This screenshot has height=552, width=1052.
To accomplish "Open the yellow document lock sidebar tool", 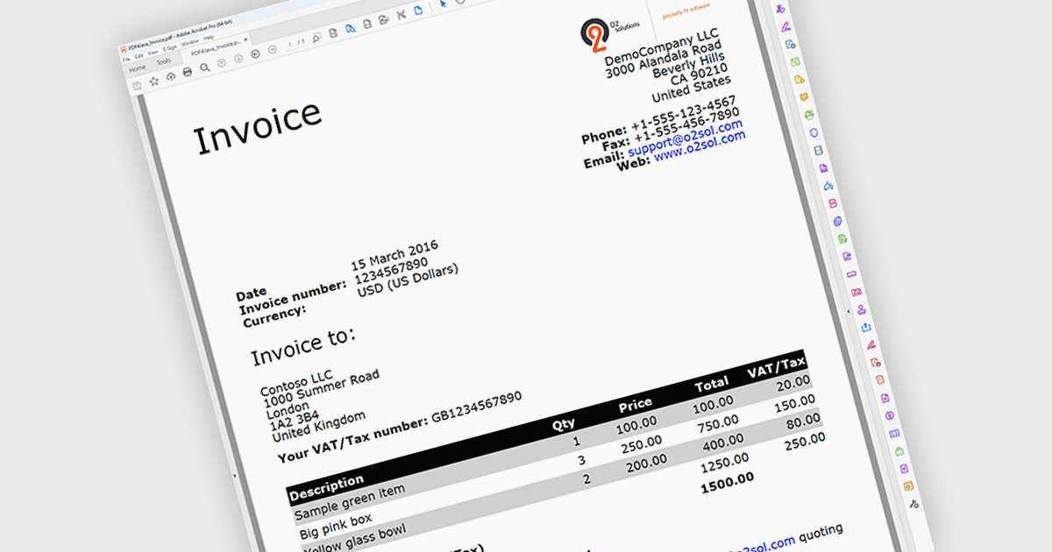I will 799,79.
